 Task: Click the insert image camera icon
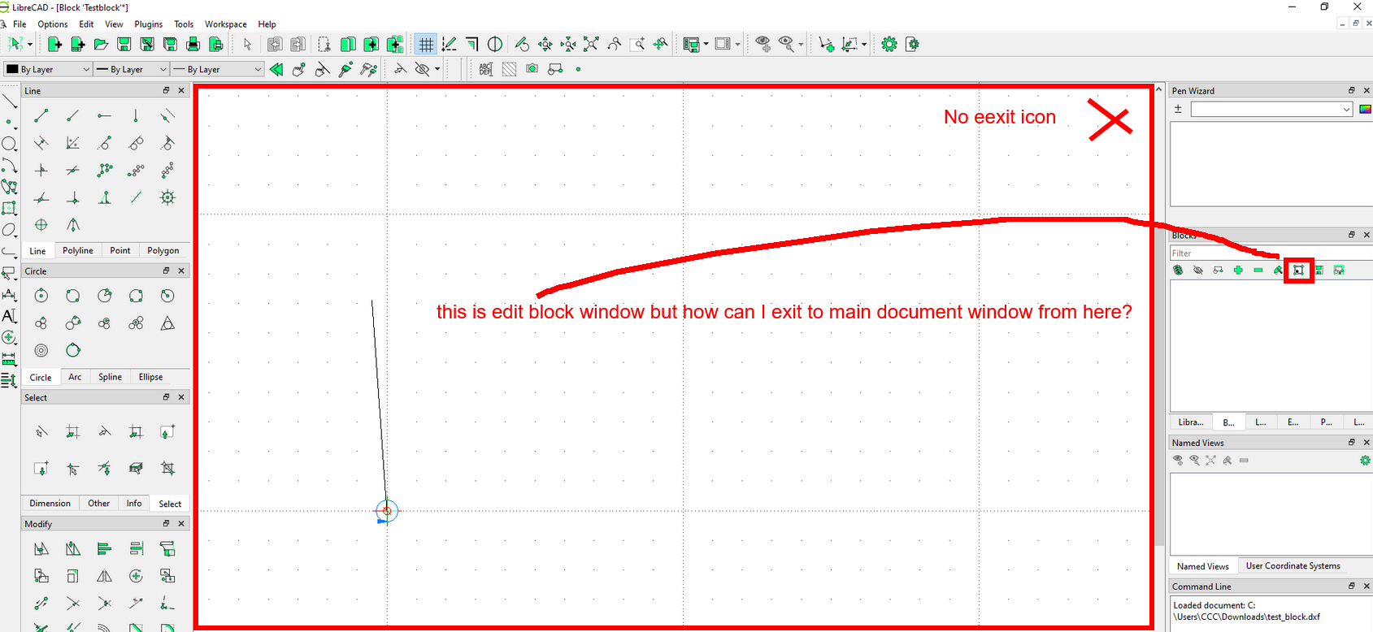532,69
